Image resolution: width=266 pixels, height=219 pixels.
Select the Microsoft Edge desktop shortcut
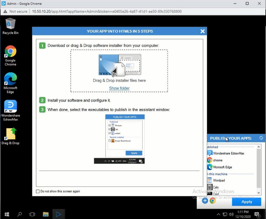coord(10,83)
